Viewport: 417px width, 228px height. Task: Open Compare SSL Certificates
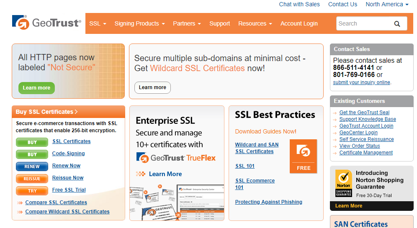point(56,202)
